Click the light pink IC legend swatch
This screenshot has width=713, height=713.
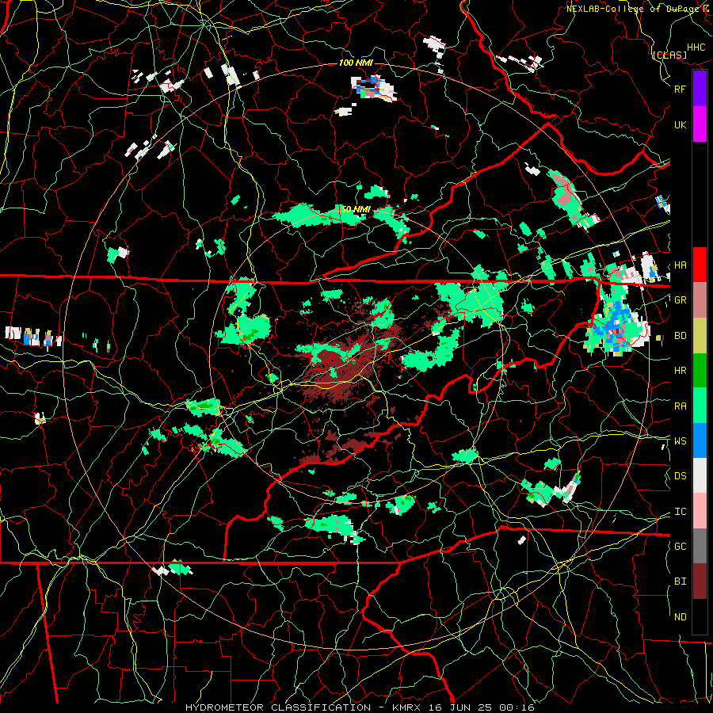(x=700, y=511)
